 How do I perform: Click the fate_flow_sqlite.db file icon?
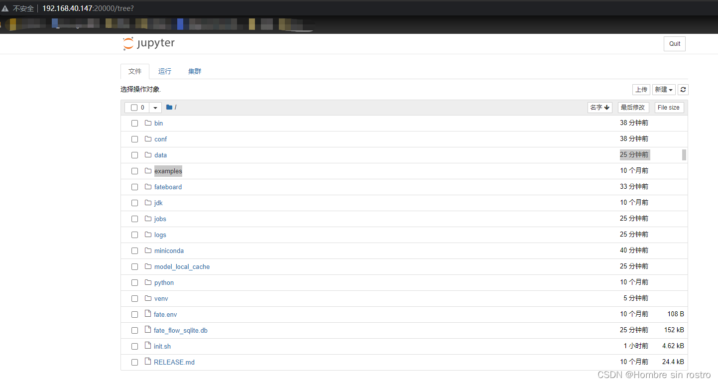coord(148,330)
